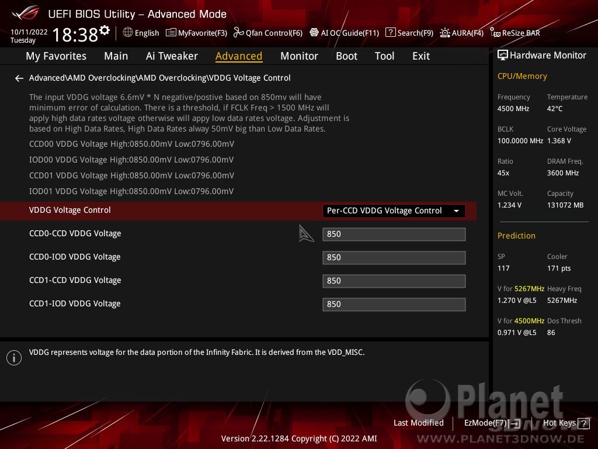Click the 1.234 V MC Volt. value
The image size is (598, 449).
coord(509,205)
